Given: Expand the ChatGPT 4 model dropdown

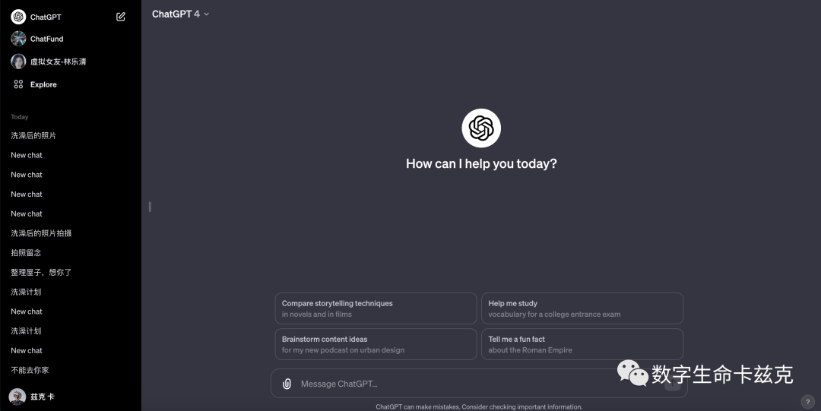Looking at the screenshot, I should point(181,14).
